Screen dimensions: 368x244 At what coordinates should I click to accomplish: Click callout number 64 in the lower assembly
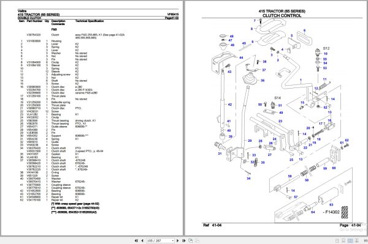313,212
